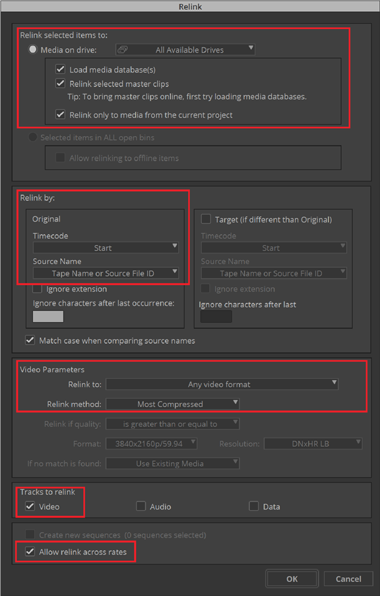
Task: Expand the Original Source Name dropdown
Action: tap(106, 273)
